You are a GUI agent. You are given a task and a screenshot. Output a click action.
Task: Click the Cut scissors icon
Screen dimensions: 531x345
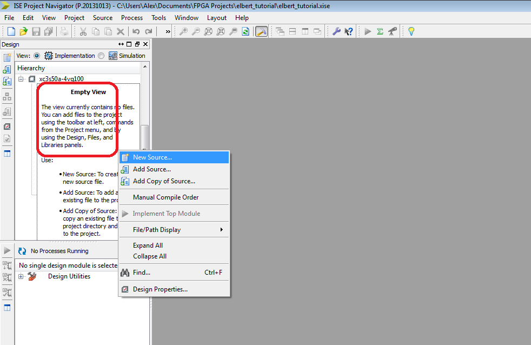[83, 31]
